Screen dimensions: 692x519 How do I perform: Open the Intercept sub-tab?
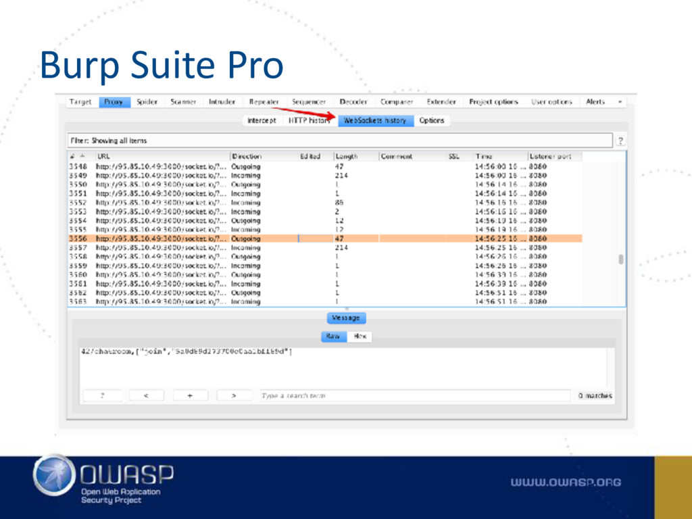click(x=262, y=120)
